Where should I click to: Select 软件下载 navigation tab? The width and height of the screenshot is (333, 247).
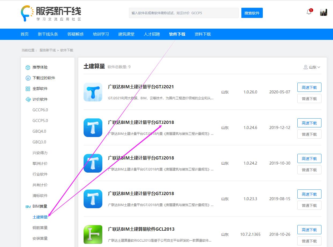click(x=177, y=34)
